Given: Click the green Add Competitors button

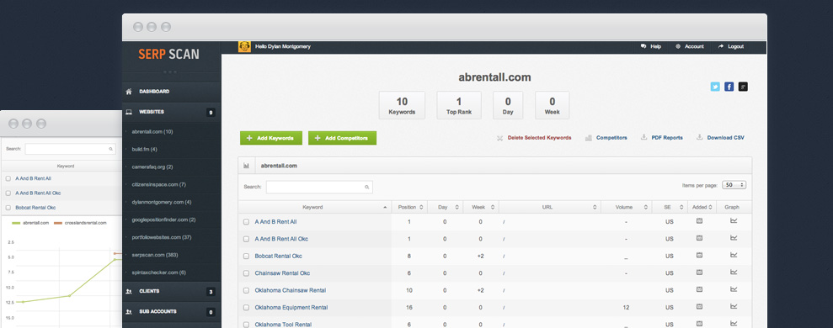Looking at the screenshot, I should pyautogui.click(x=342, y=138).
